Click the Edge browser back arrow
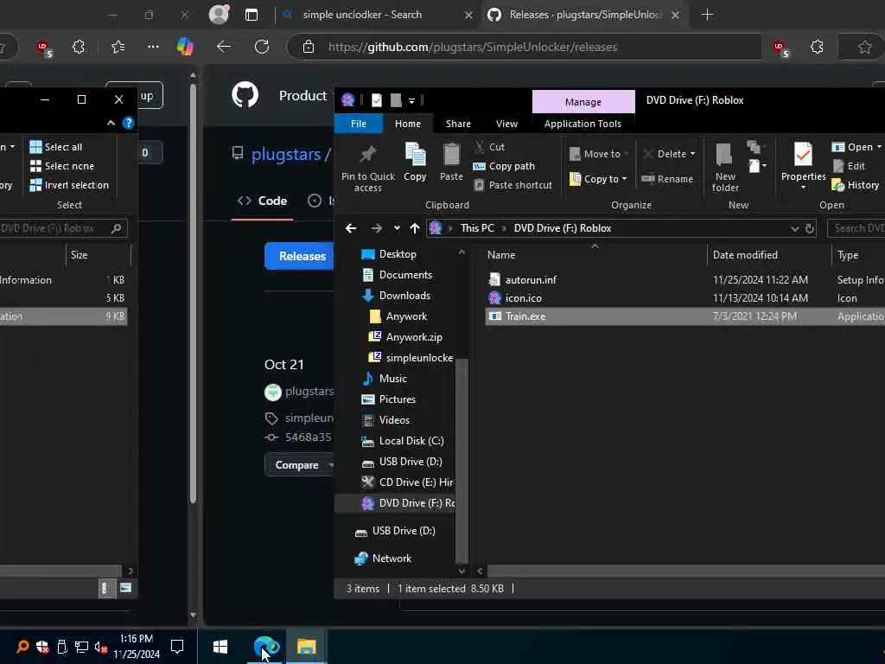The image size is (885, 664). pos(224,47)
